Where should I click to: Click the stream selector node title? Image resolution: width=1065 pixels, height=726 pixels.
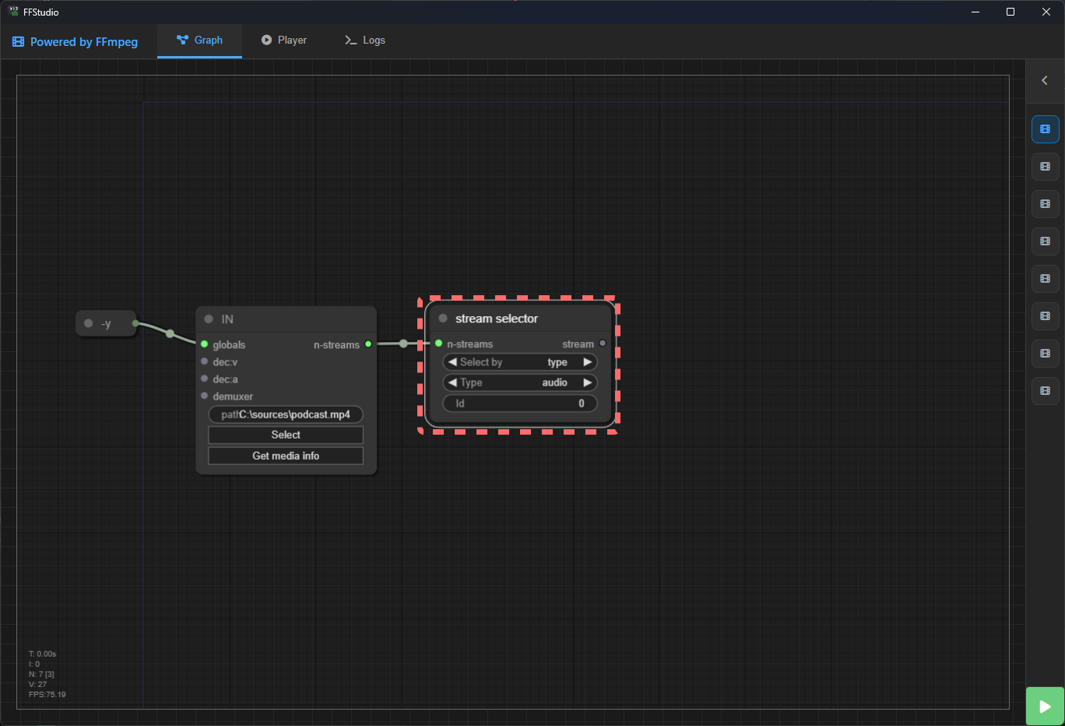point(497,319)
